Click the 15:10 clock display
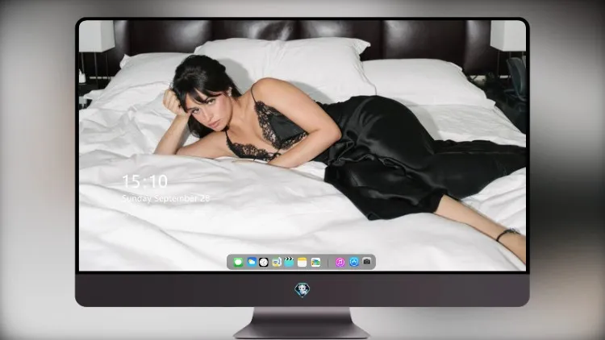Screen dimensions: 605x340 point(144,181)
